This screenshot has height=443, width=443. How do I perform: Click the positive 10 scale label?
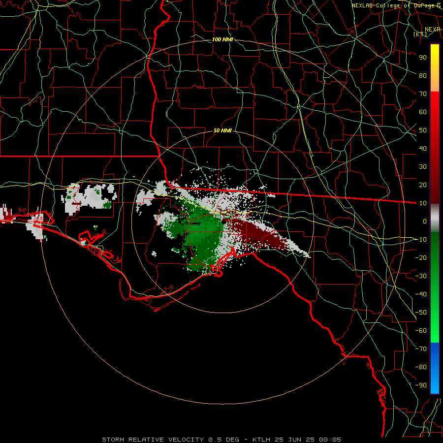423,203
